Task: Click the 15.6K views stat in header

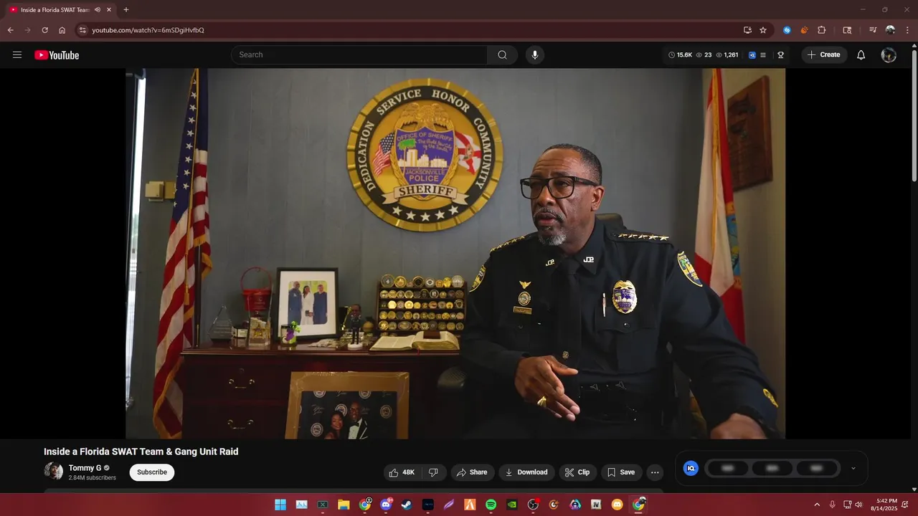Action: tap(681, 55)
